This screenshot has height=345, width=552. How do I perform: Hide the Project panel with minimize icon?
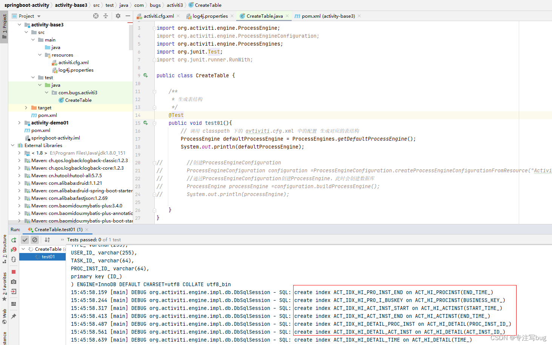pyautogui.click(x=128, y=16)
